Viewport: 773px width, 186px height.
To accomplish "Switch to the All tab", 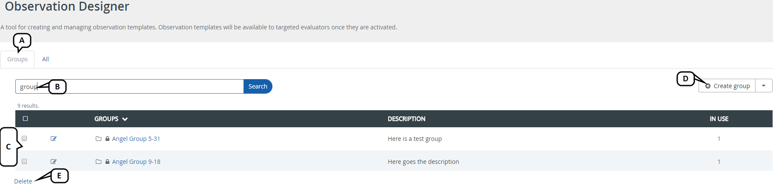I will [x=46, y=59].
